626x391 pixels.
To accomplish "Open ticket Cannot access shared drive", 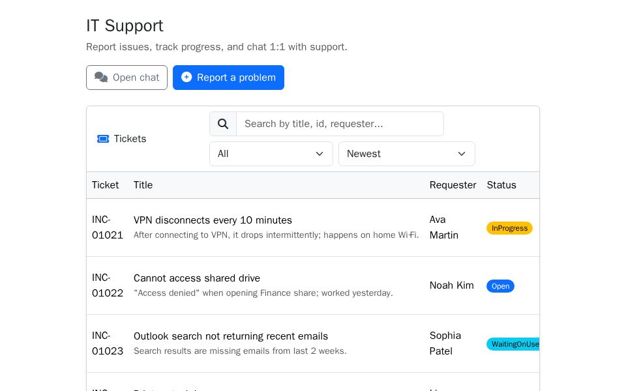I will 197,278.
